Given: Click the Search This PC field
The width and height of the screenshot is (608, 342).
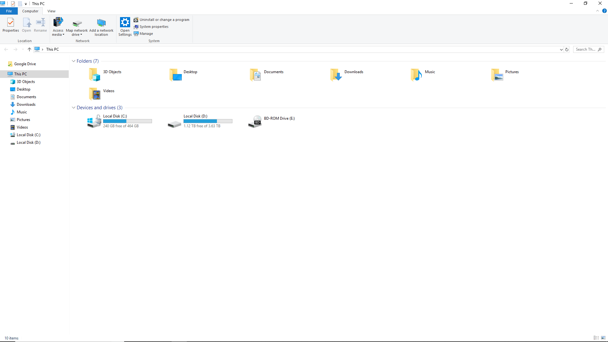Looking at the screenshot, I should [585, 49].
